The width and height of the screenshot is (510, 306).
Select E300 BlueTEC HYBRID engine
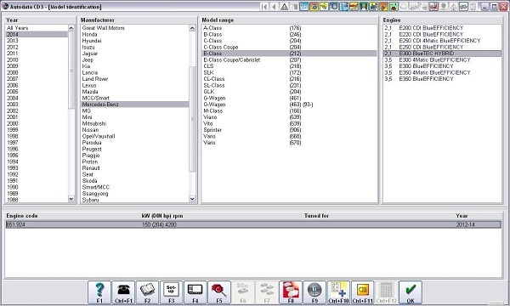(x=442, y=54)
